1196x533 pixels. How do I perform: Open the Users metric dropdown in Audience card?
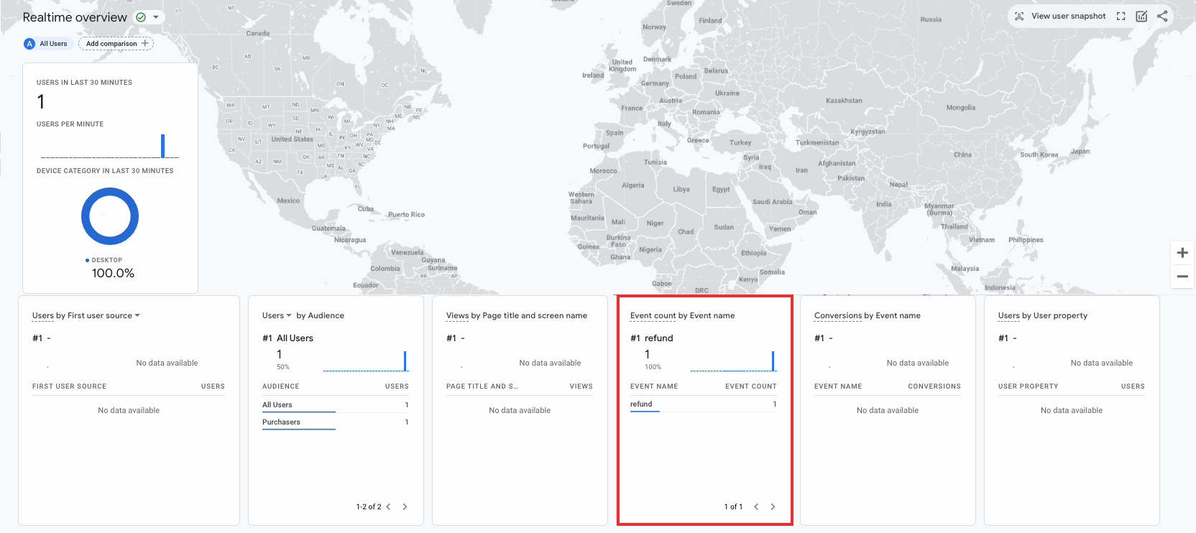pyautogui.click(x=289, y=316)
